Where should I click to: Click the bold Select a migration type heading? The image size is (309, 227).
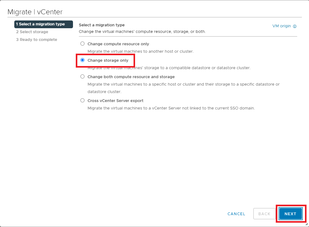click(102, 25)
